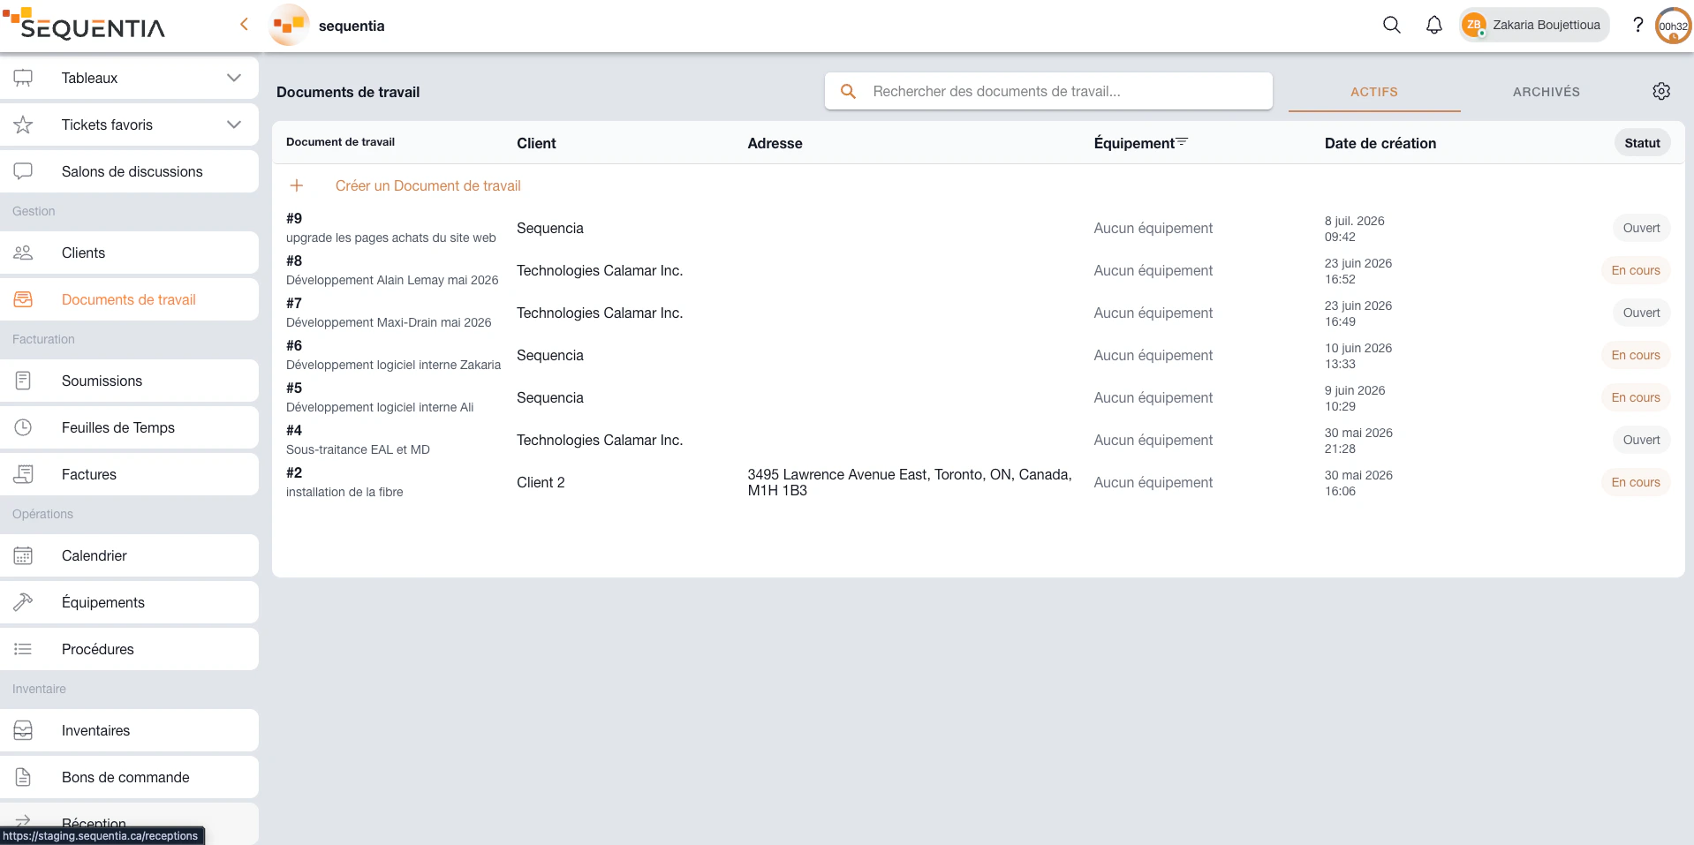Image resolution: width=1694 pixels, height=845 pixels.
Task: Click the Calendrier calendar icon
Action: click(x=23, y=555)
